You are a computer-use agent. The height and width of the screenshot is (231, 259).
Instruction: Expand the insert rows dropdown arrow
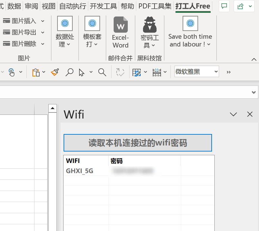click(165, 72)
